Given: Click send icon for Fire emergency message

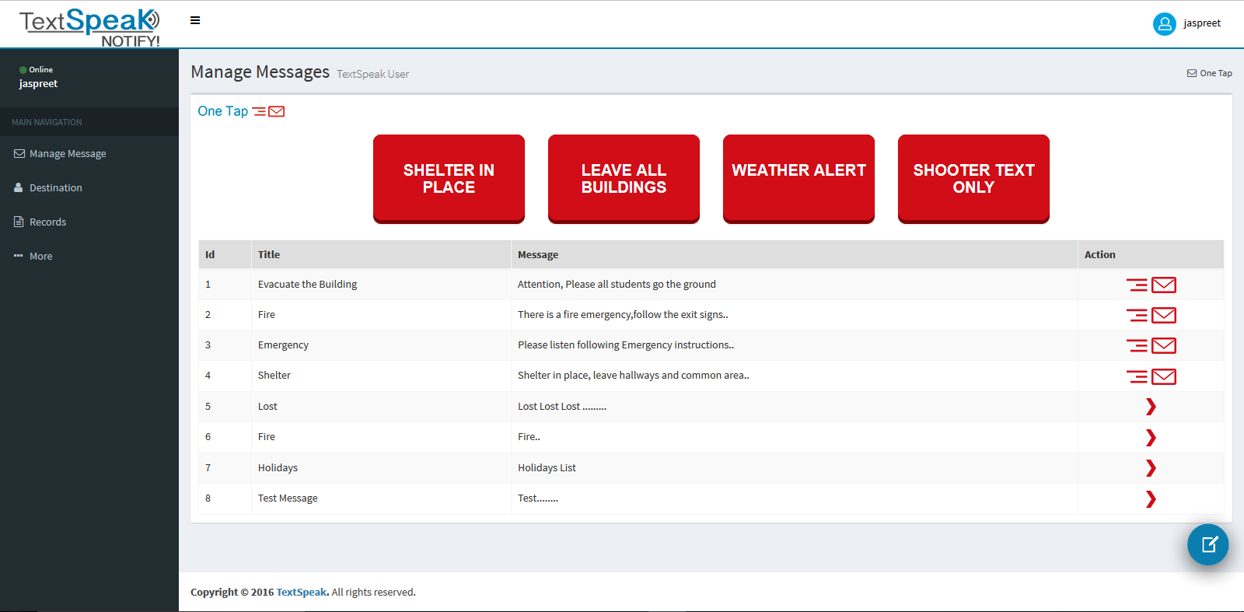Looking at the screenshot, I should click(x=1151, y=316).
